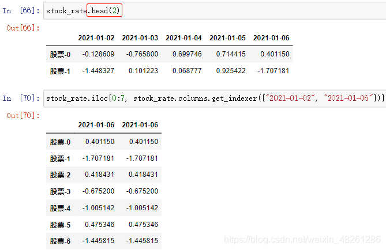Select the cell value 0.925422
Viewport: 386px width, 250px height.
[x=231, y=71]
